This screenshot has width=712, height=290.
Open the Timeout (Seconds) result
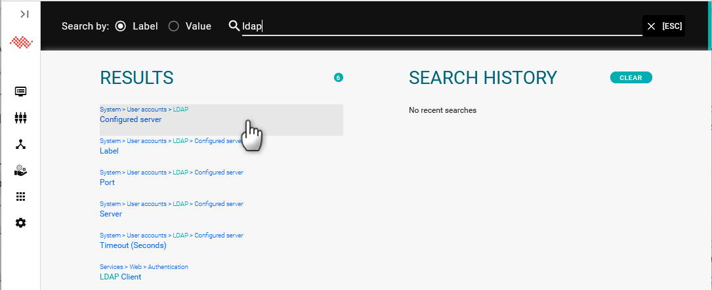[133, 245]
